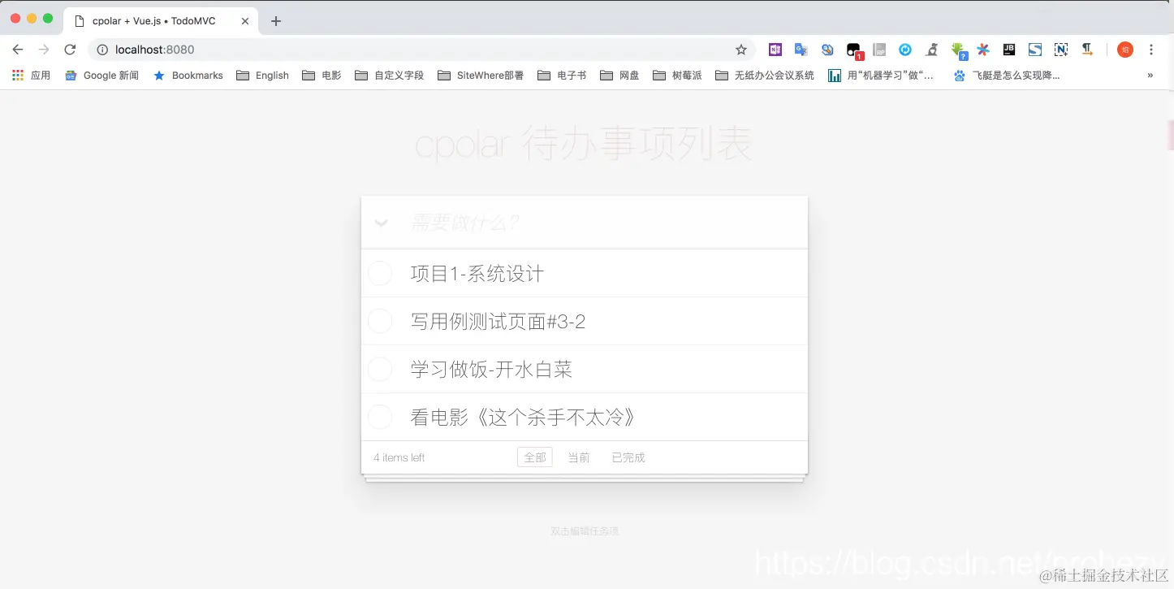The image size is (1174, 589).
Task: Mark 项目1-系统设计 as completed
Action: (380, 273)
